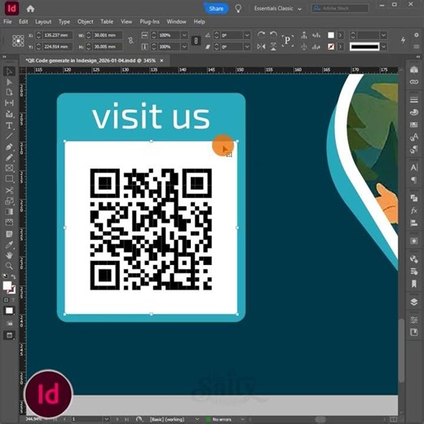Open the Pages panel icon
The width and height of the screenshot is (424, 424).
[x=414, y=69]
